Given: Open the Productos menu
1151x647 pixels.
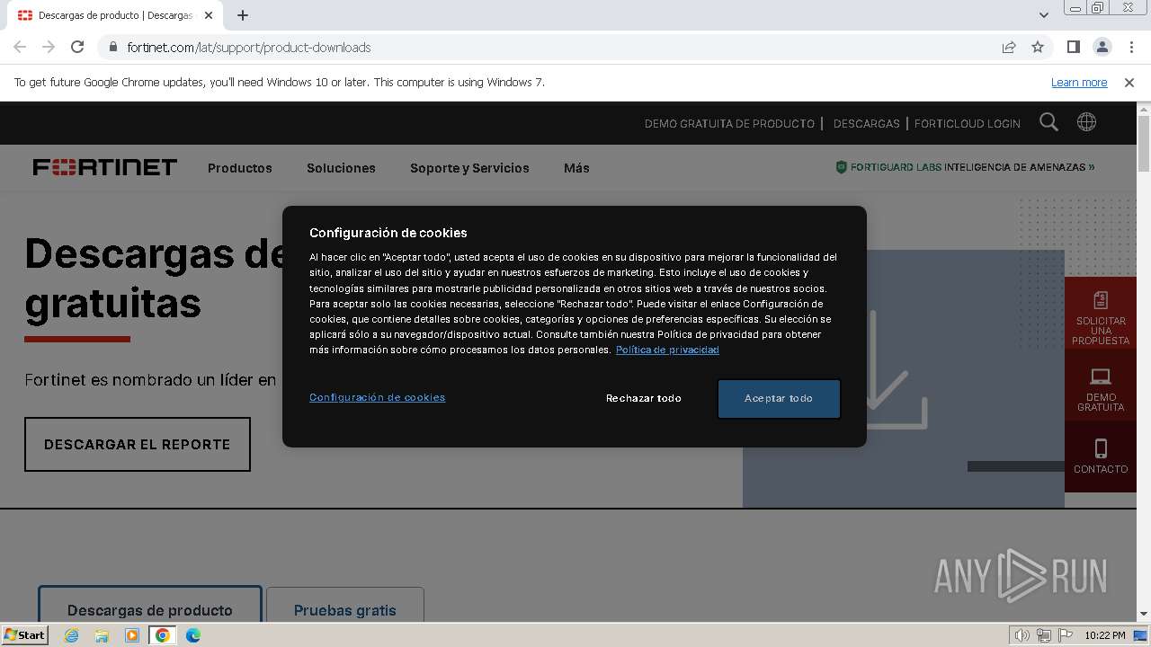Looking at the screenshot, I should click(239, 168).
